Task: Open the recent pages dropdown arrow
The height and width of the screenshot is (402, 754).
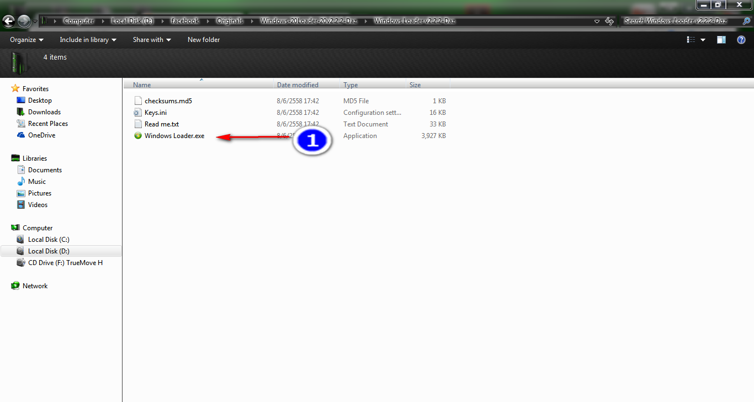Action: [x=35, y=22]
